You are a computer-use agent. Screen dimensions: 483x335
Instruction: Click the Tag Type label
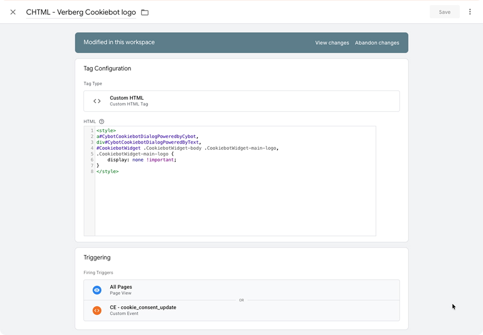tap(93, 84)
